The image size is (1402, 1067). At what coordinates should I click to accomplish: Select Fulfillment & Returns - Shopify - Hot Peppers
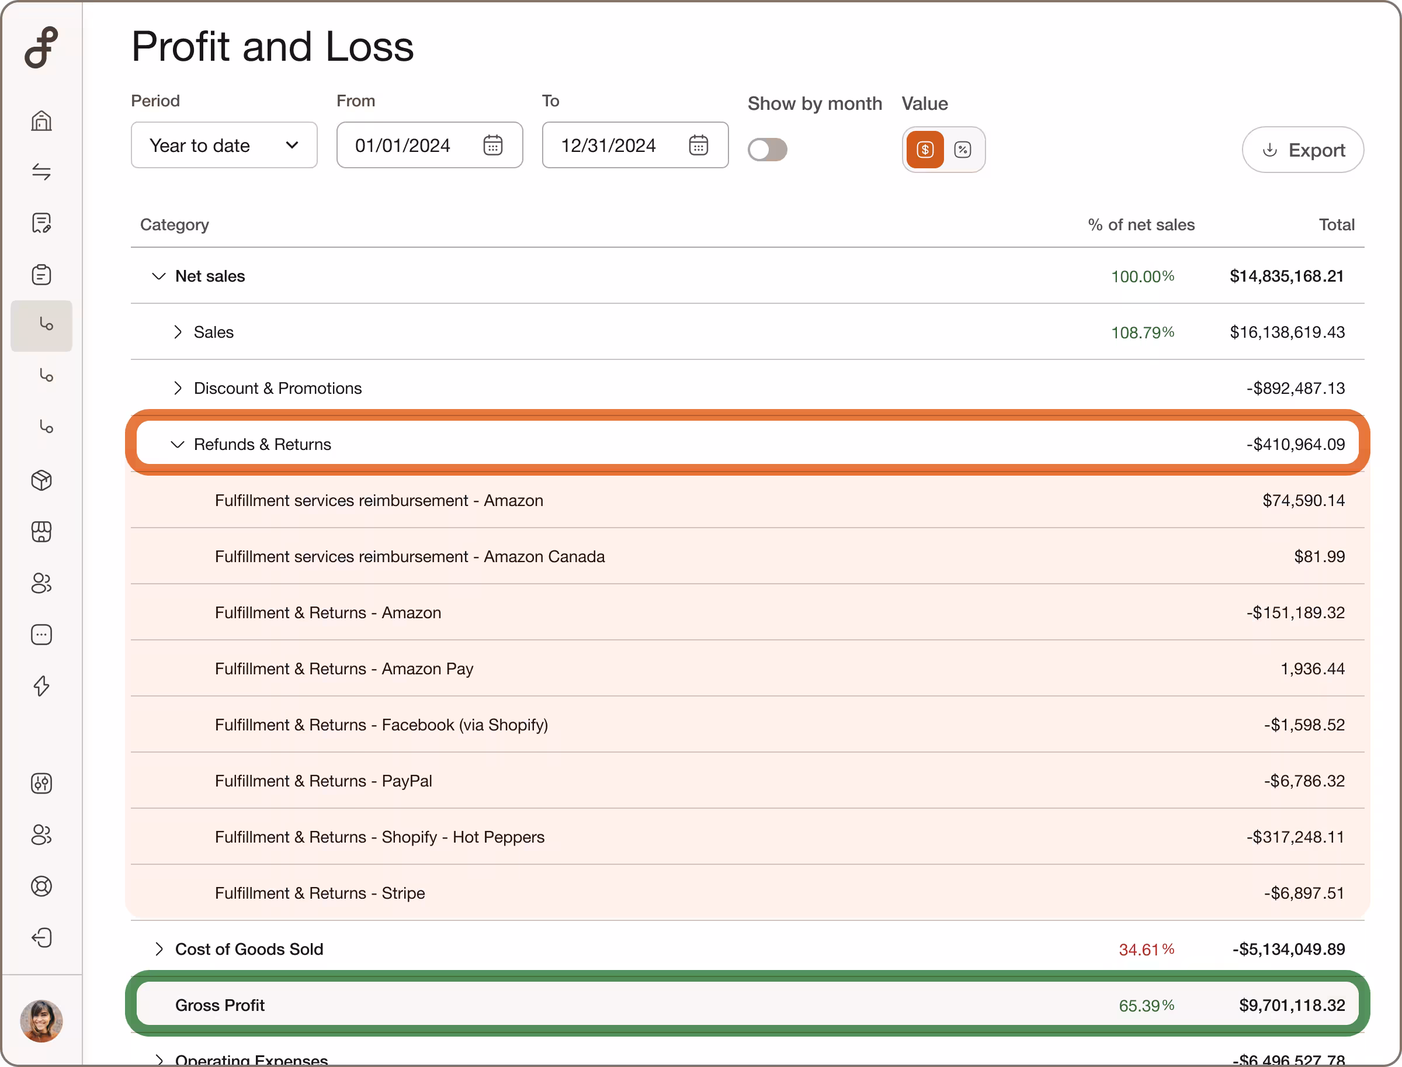(x=380, y=837)
